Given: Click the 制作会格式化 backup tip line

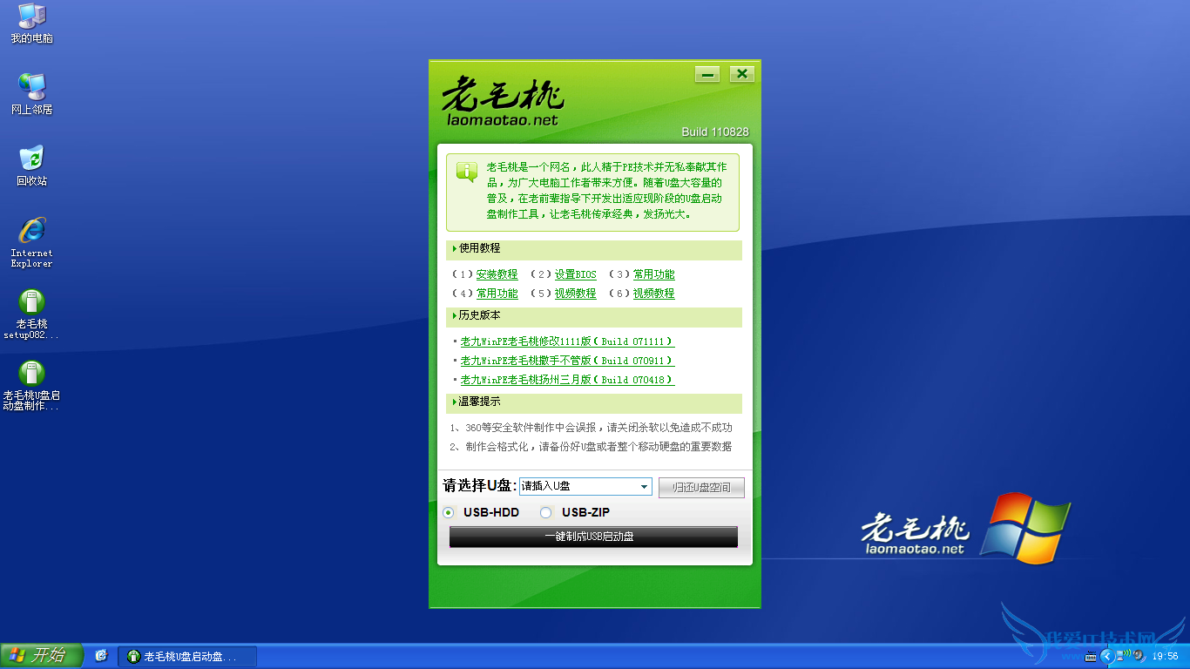Looking at the screenshot, I should 592,447.
